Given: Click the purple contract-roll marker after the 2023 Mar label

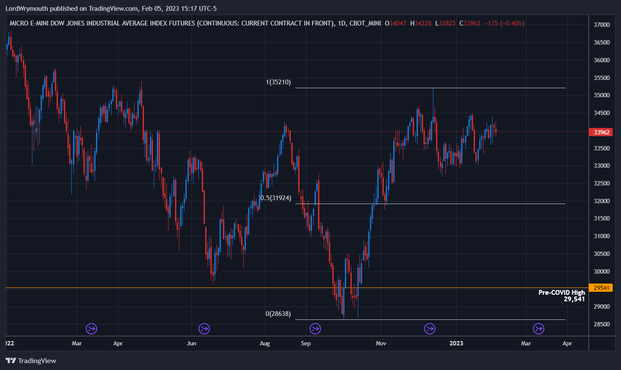Looking at the screenshot, I should click(x=538, y=329).
